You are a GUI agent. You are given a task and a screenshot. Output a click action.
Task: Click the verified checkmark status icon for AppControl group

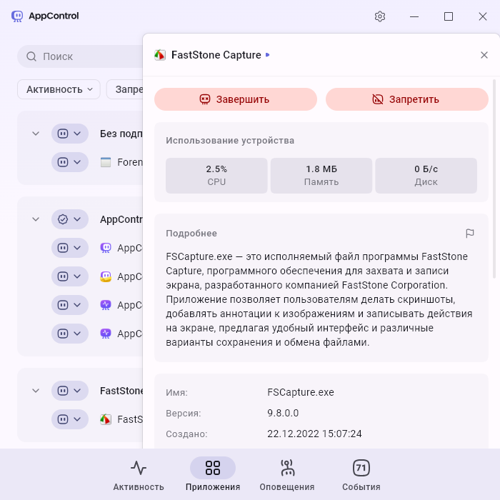click(x=63, y=219)
